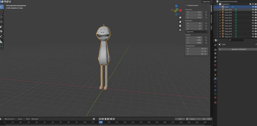This screenshot has height=126, width=257.
Task: Expand the Cubo.001 outliner row
Action: tap(220, 10)
